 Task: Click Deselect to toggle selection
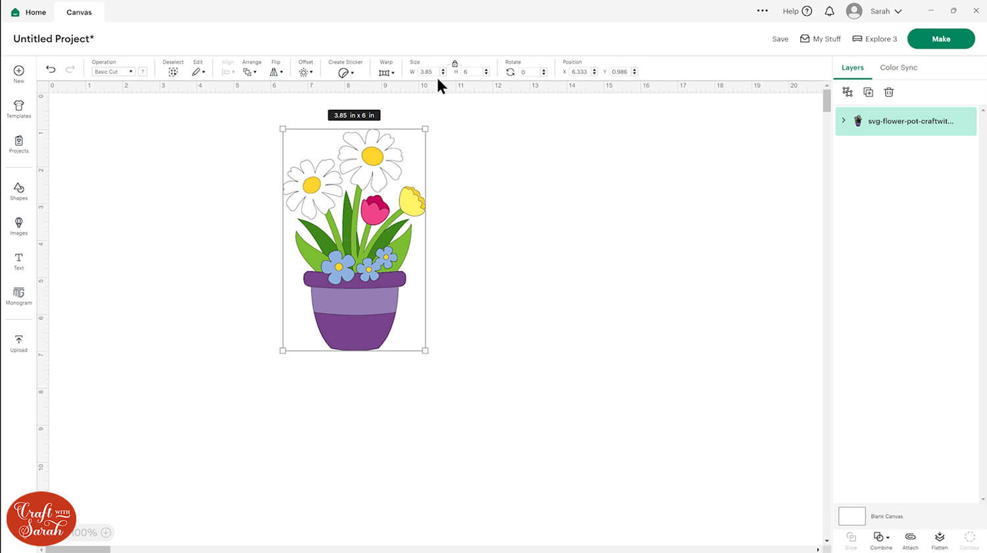point(173,72)
